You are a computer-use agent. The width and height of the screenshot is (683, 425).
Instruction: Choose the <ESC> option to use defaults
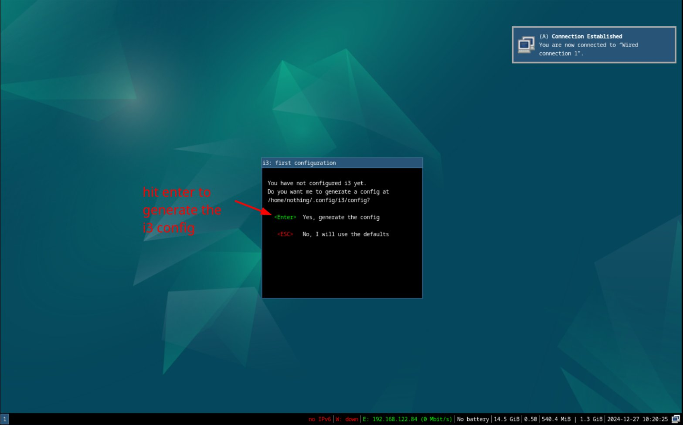click(285, 234)
